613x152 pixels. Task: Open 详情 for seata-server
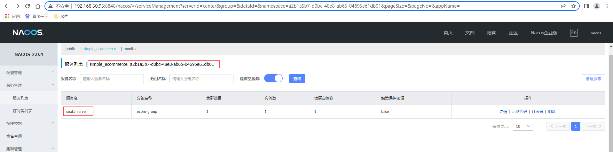[x=503, y=112]
